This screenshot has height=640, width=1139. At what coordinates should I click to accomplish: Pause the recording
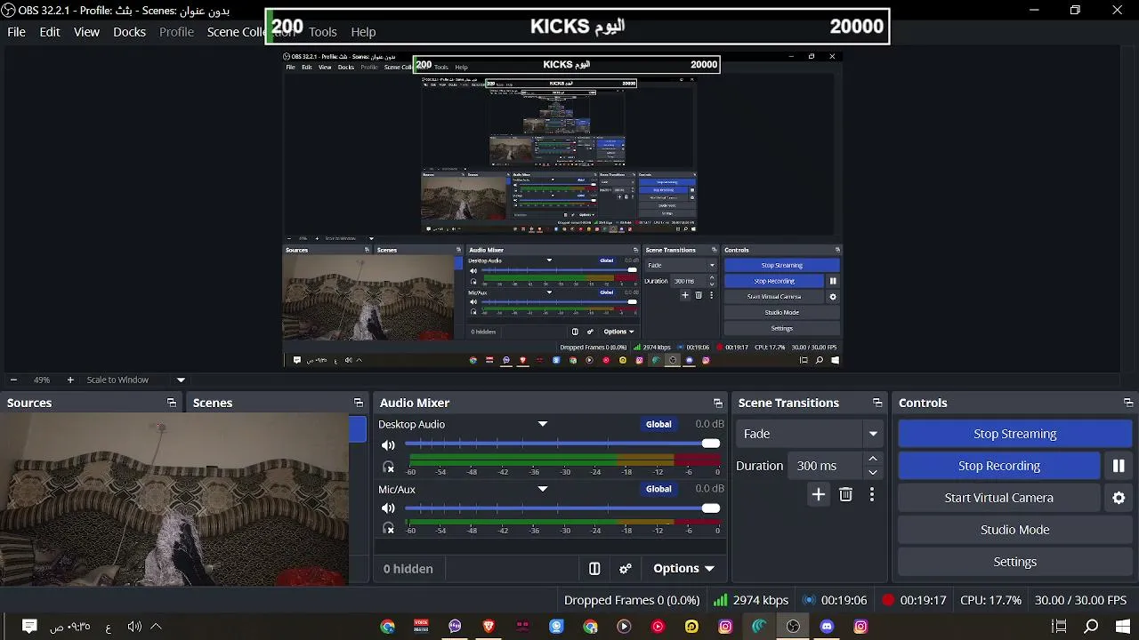point(1119,466)
